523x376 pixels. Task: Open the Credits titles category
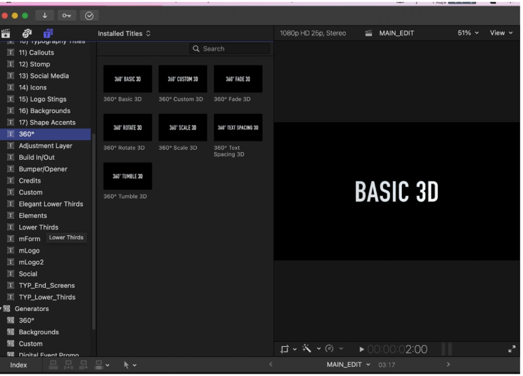pyautogui.click(x=45, y=181)
